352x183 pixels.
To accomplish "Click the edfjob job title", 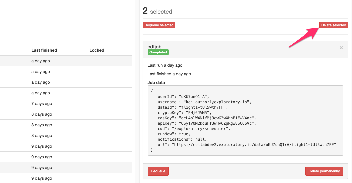I will click(x=154, y=47).
